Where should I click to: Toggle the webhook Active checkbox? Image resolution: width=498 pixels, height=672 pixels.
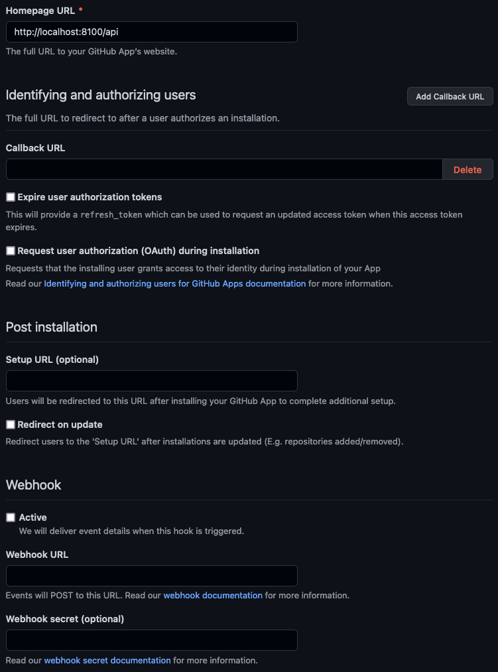click(11, 517)
